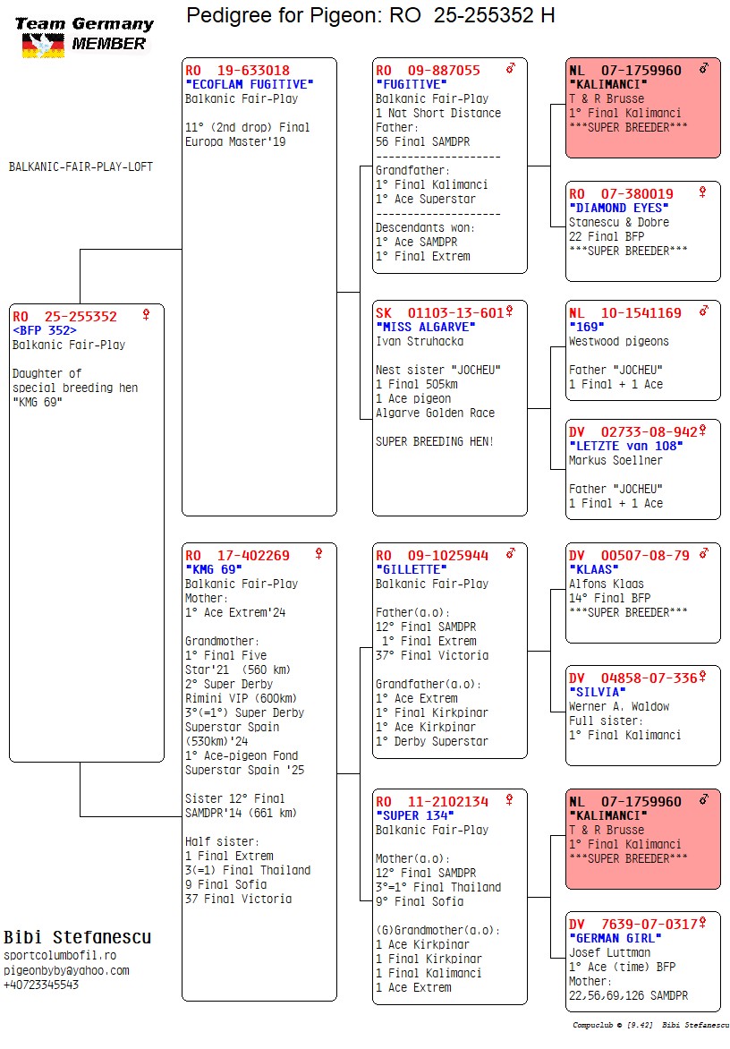The height and width of the screenshot is (1049, 730).
Task: Click the female symbol in GERMAN GIRL box
Action: (x=702, y=923)
